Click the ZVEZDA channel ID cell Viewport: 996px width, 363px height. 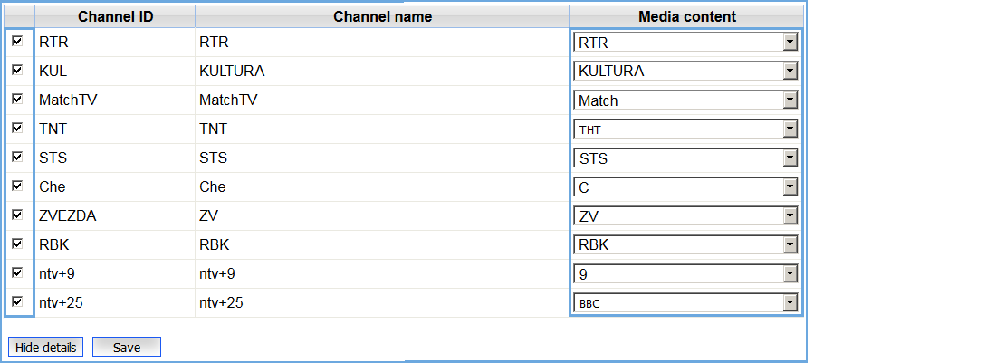[x=115, y=215]
